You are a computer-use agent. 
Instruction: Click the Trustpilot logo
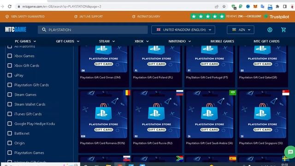tap(277, 17)
